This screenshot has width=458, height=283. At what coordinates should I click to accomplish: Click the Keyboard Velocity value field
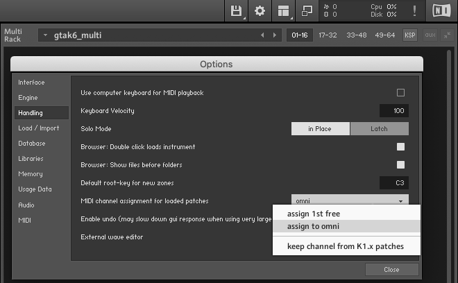pyautogui.click(x=394, y=111)
